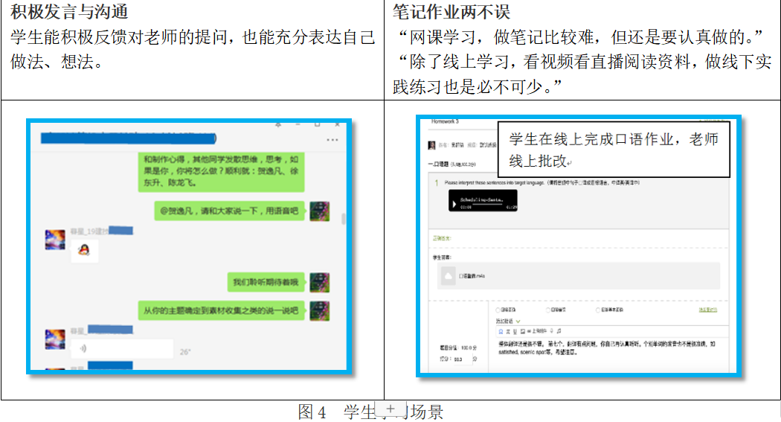Open the three-dots menu in chat window
The width and height of the screenshot is (781, 422).
332,140
